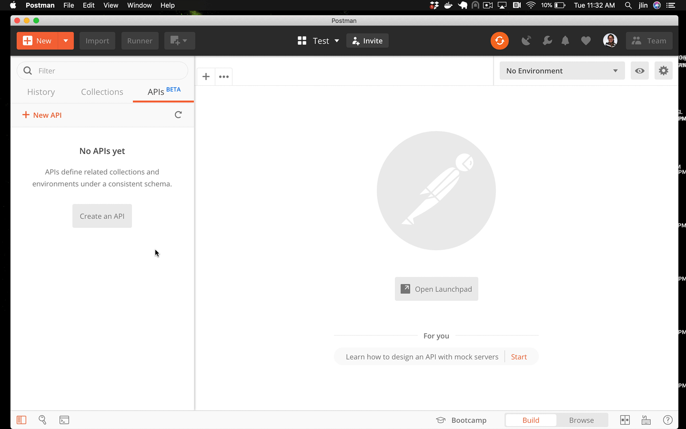Click the sidebar Filter search field
Image resolution: width=686 pixels, height=429 pixels.
click(102, 71)
